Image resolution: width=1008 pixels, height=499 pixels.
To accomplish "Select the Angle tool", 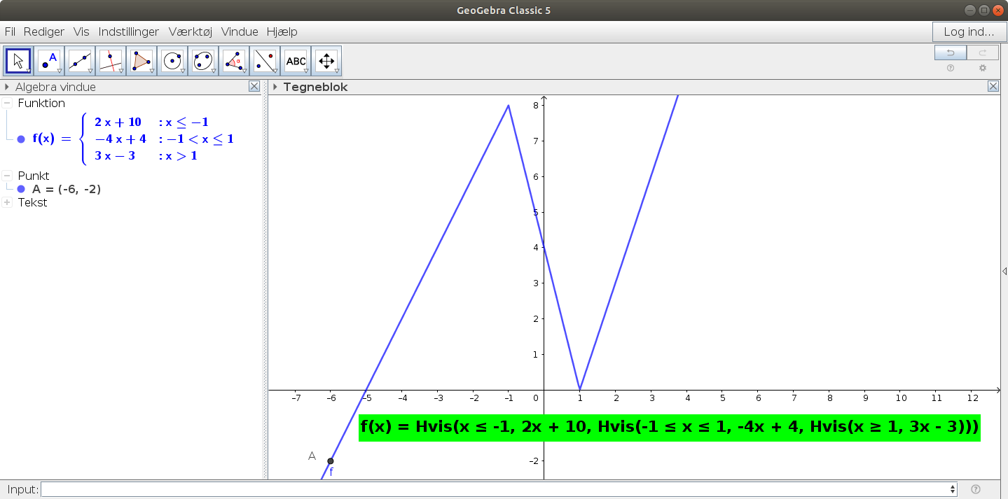I will coord(234,61).
